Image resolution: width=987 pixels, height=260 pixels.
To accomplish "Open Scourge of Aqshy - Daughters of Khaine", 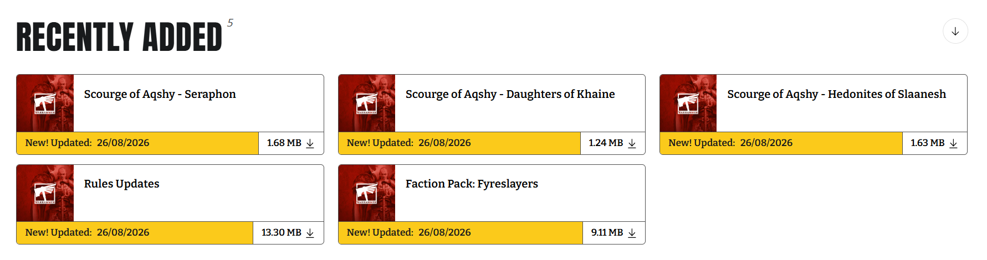I will (x=510, y=94).
